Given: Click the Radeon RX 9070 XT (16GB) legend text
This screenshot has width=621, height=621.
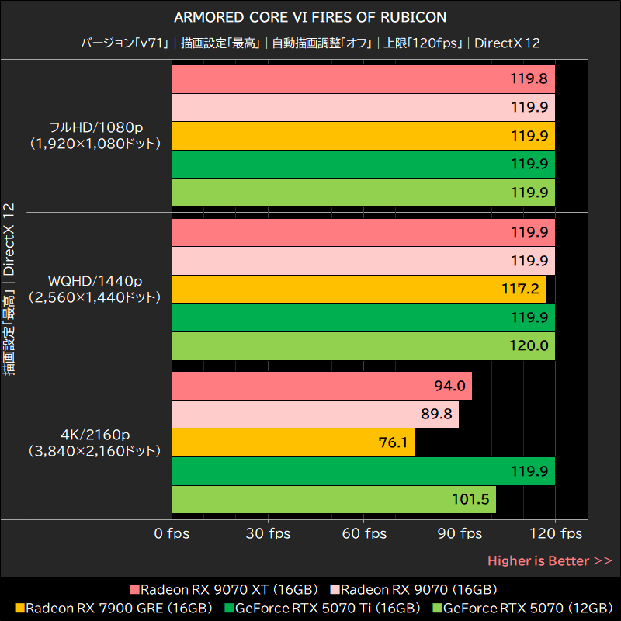Looking at the screenshot, I should point(229,590).
